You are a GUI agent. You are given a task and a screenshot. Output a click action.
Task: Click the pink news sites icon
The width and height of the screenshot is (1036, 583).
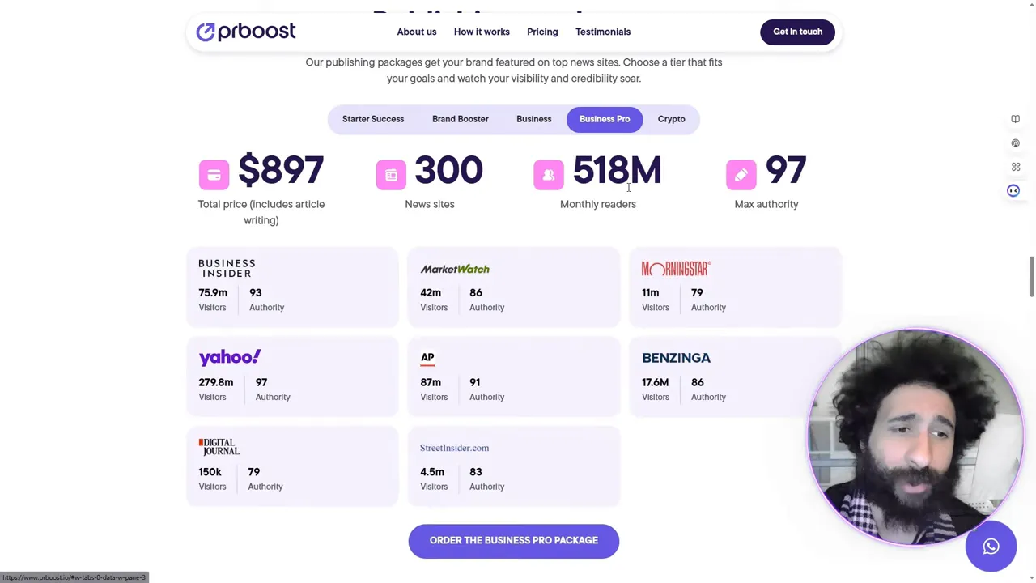(x=391, y=174)
